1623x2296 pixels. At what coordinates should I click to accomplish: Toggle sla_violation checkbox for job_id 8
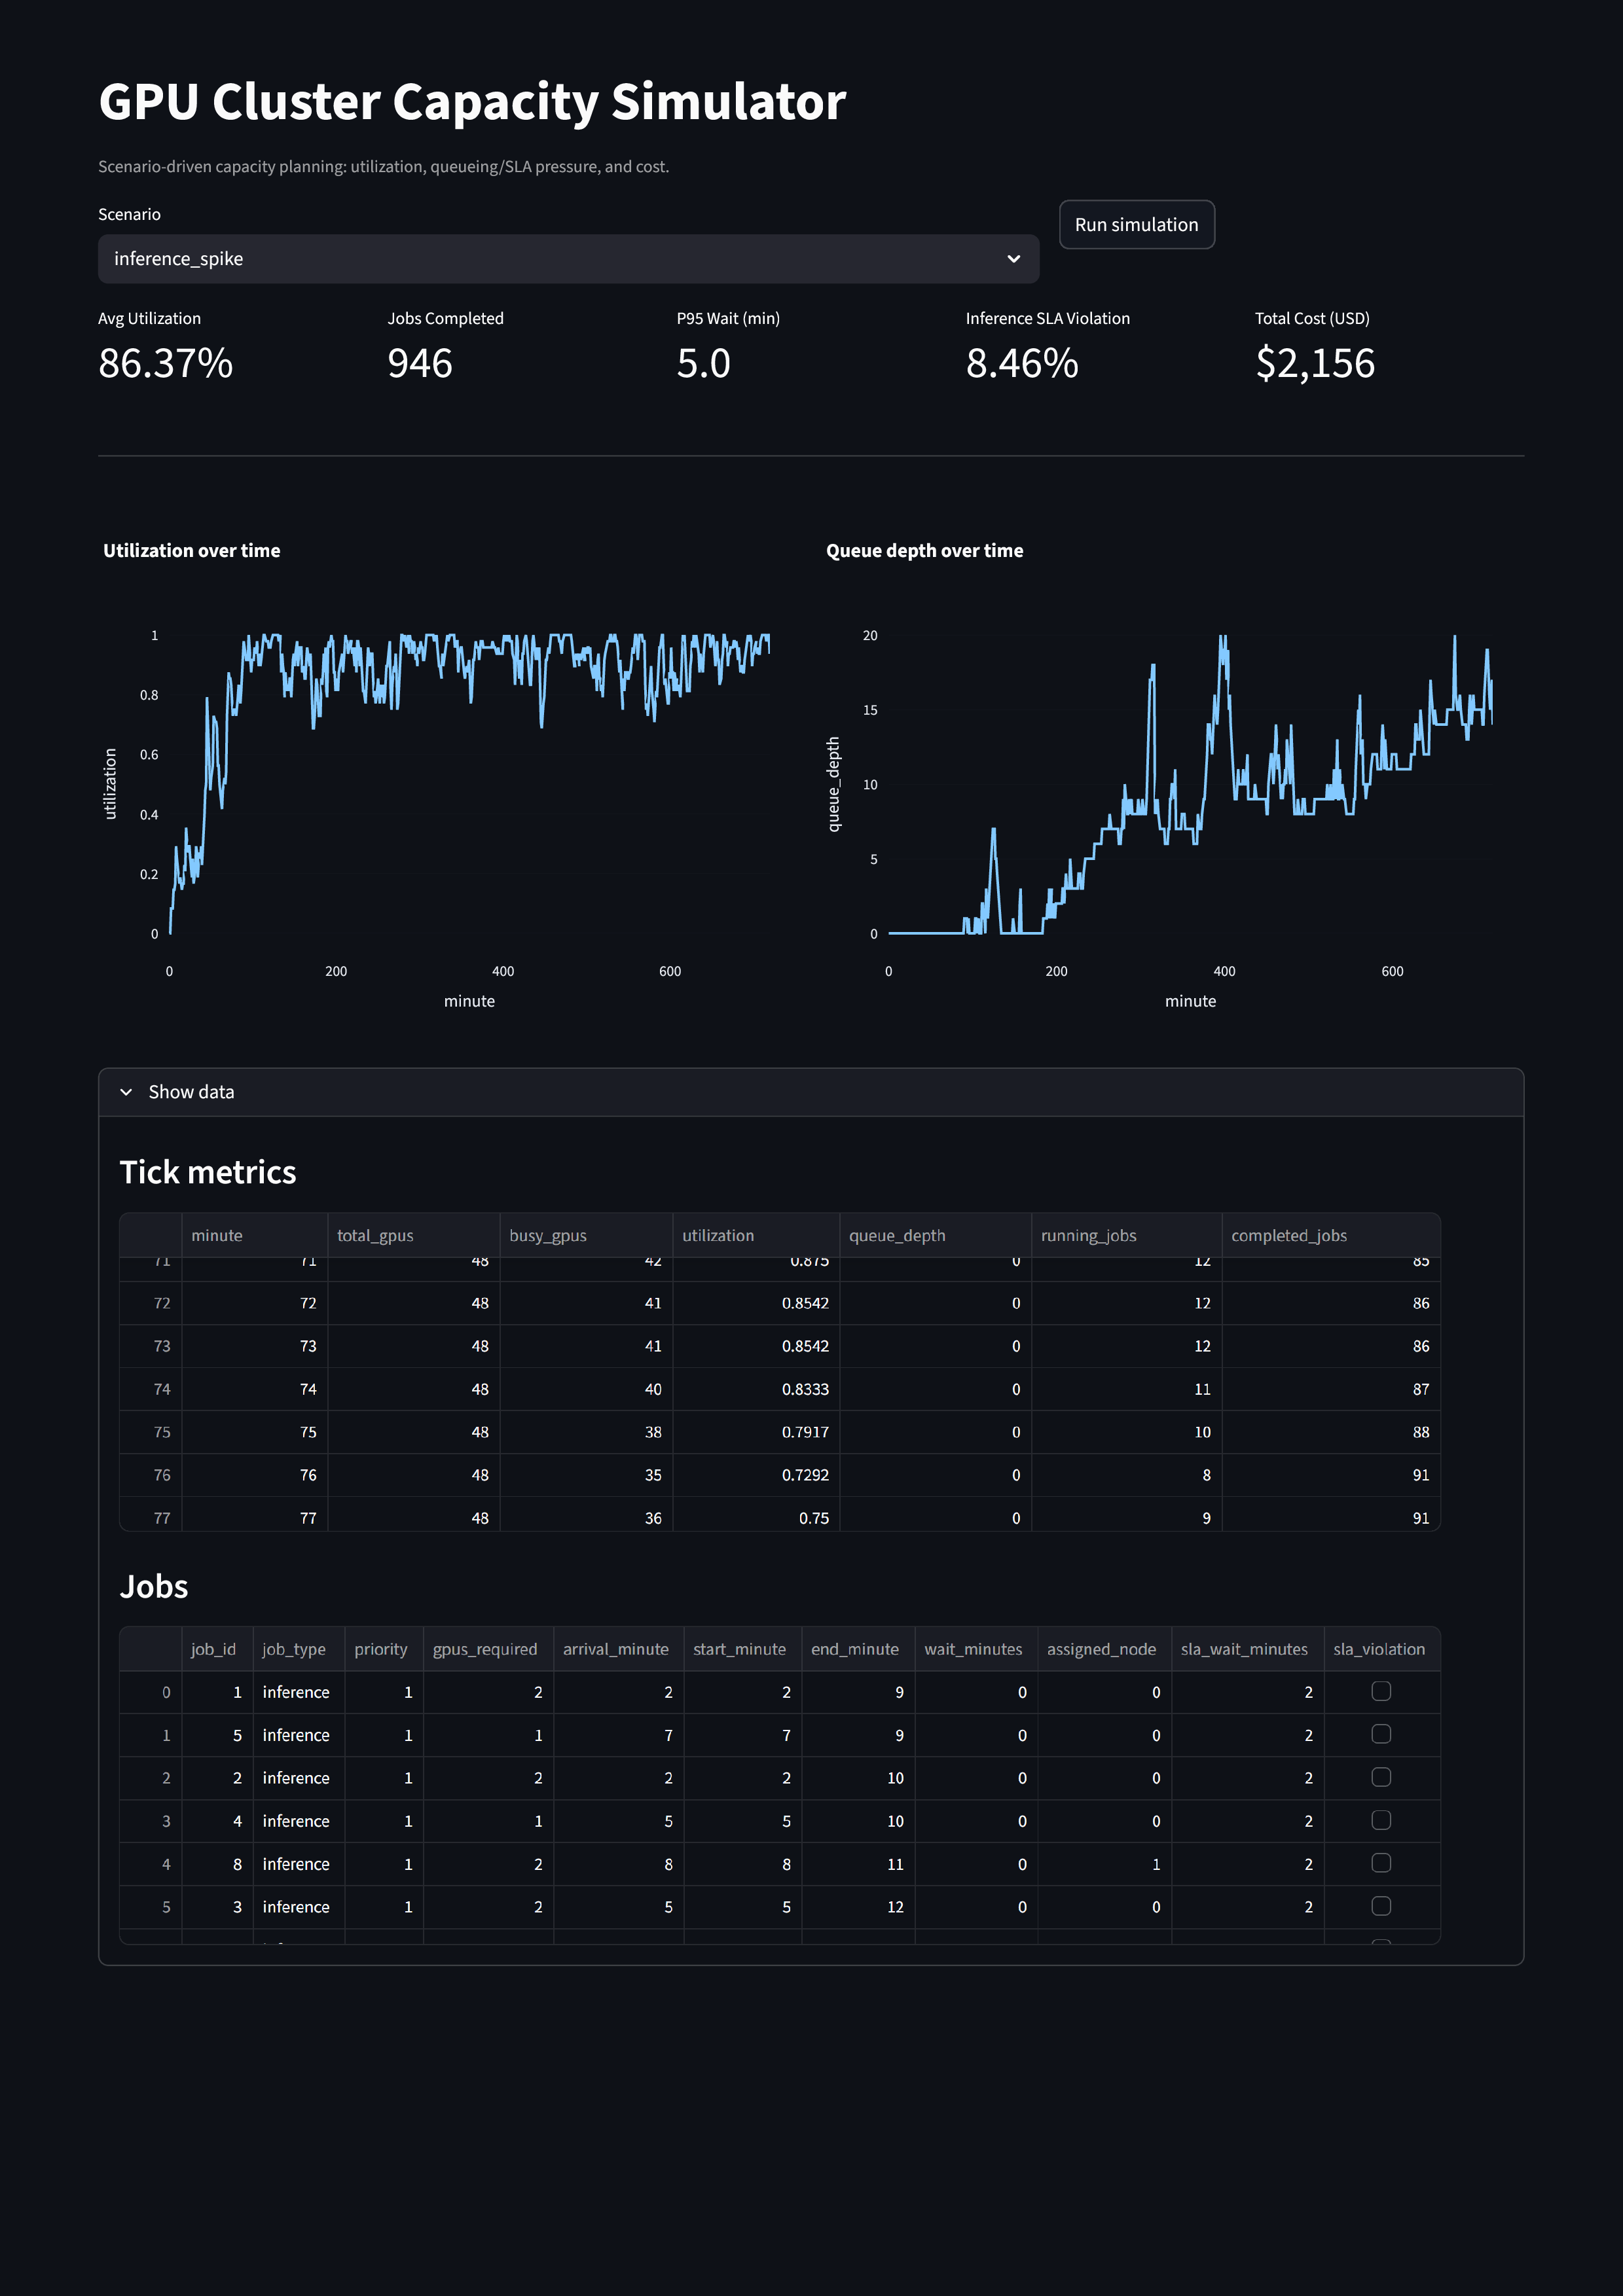pos(1380,1863)
